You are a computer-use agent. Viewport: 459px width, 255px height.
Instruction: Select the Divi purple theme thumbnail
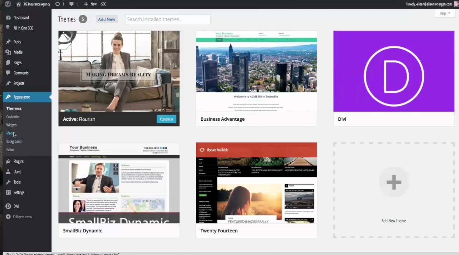tap(394, 71)
